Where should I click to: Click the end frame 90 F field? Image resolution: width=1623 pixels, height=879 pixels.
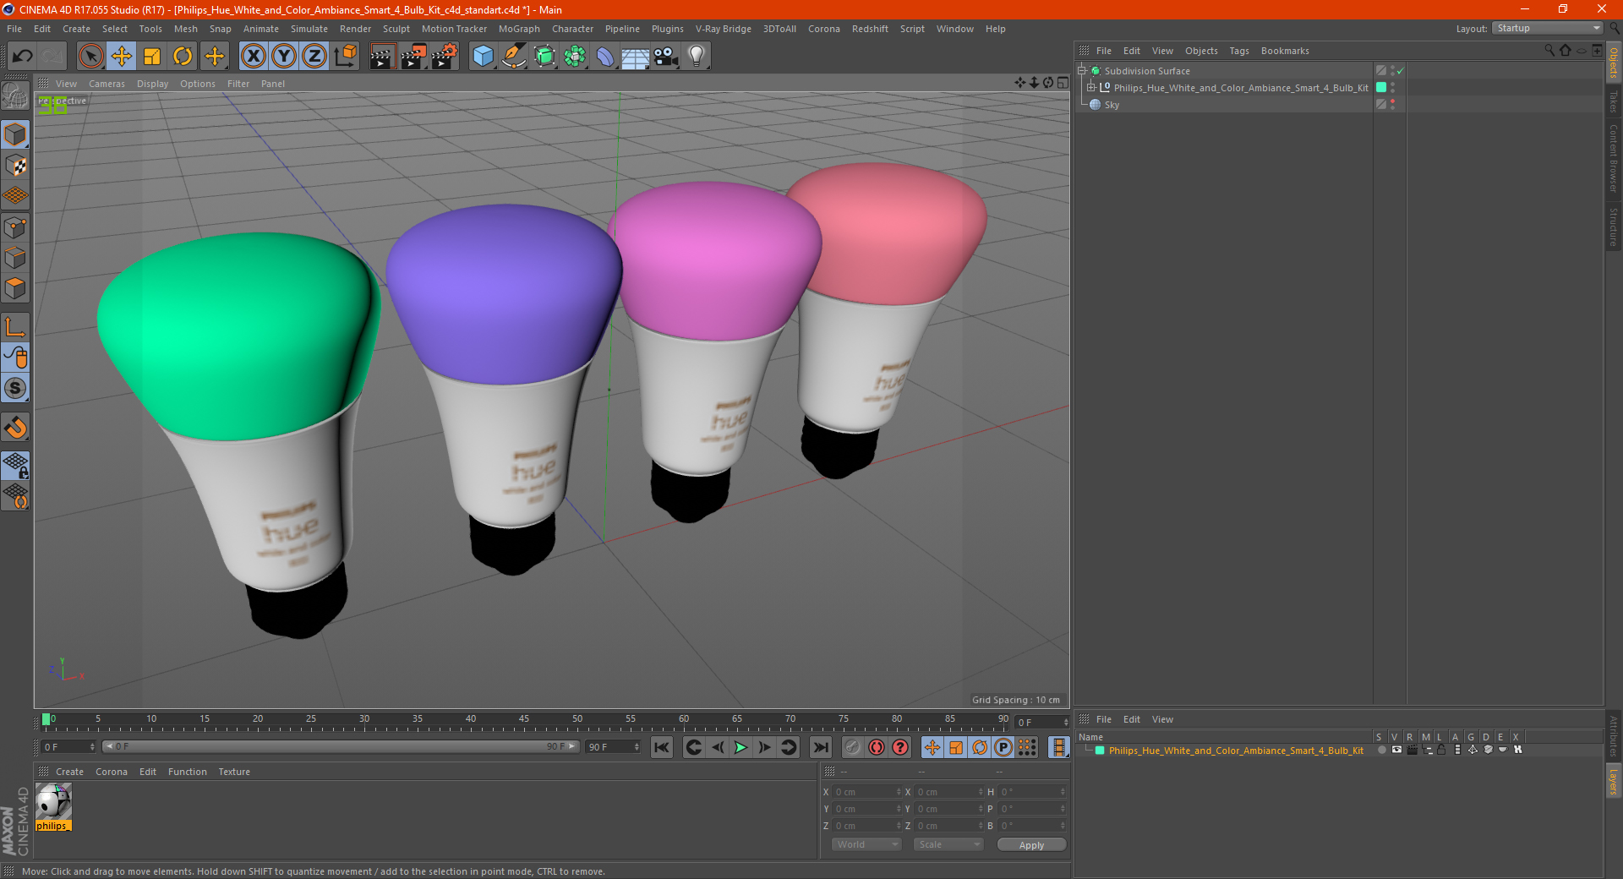point(612,747)
